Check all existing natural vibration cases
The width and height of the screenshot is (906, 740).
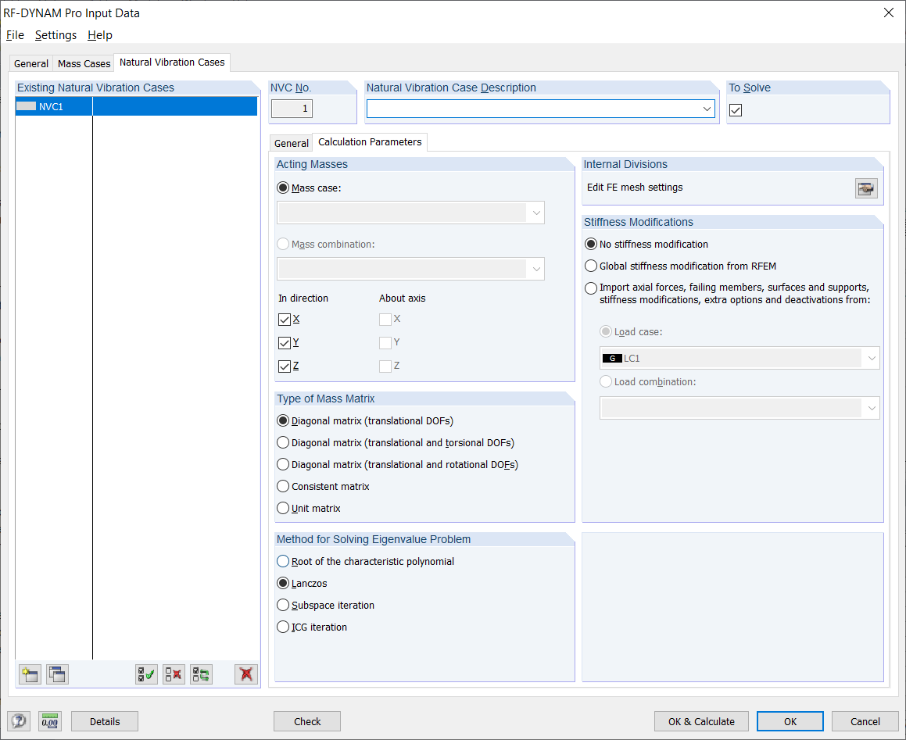point(146,674)
